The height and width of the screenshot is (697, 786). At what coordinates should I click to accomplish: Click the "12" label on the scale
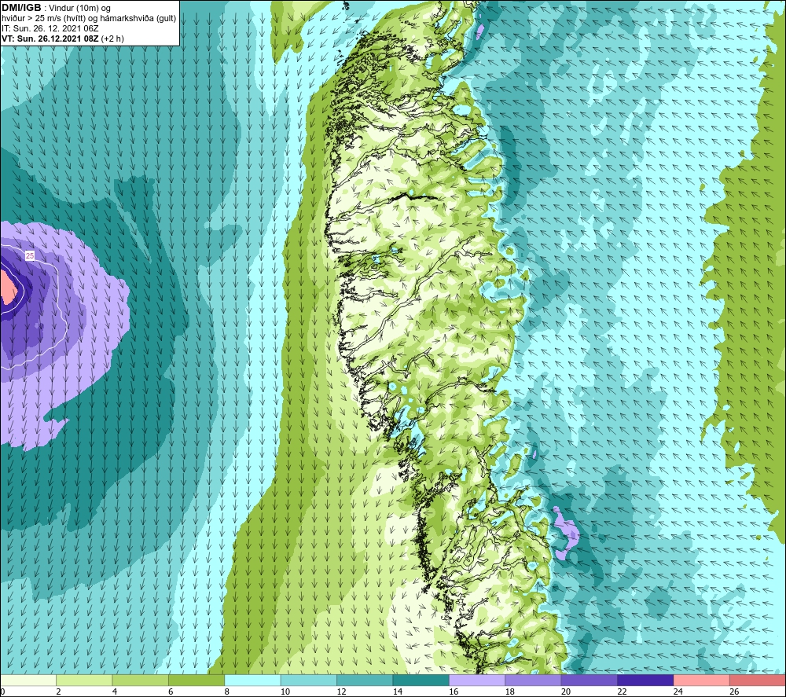[x=341, y=691]
